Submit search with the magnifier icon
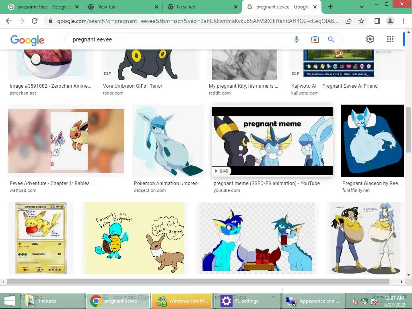This screenshot has width=412, height=309. tap(331, 39)
